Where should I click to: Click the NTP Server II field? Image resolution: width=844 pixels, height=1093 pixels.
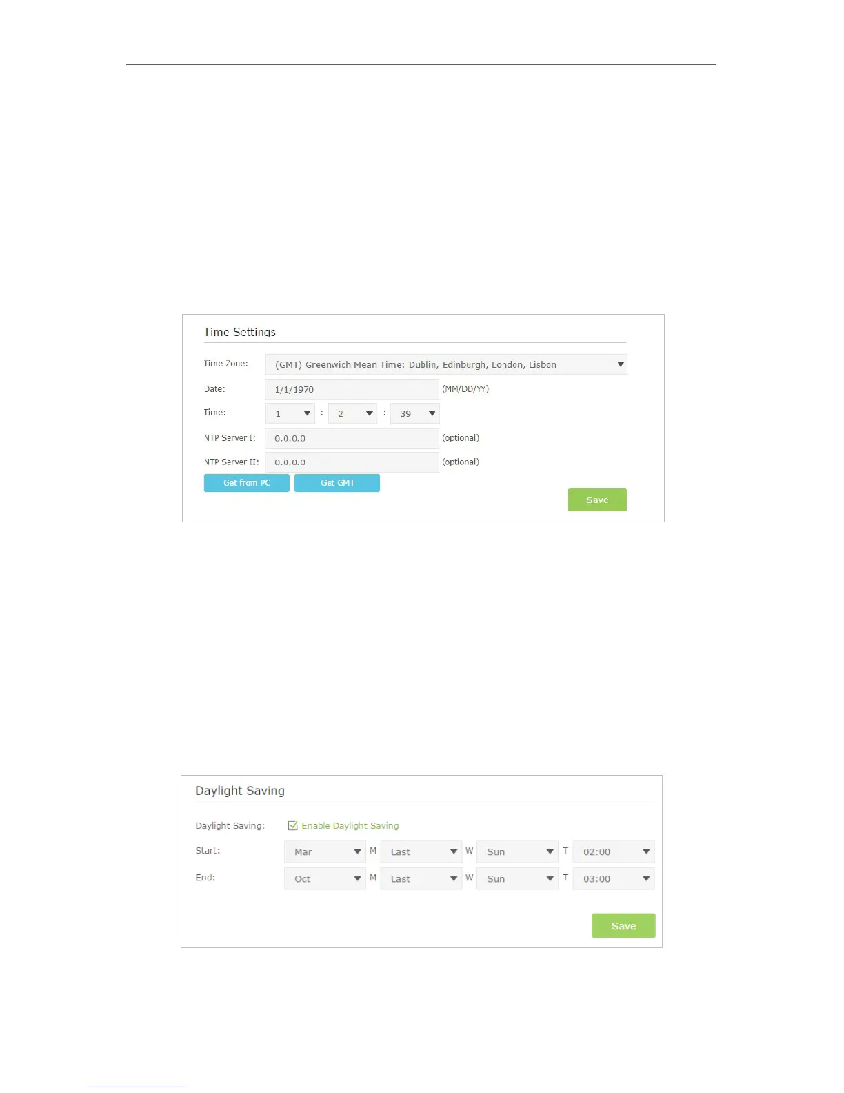tap(352, 462)
